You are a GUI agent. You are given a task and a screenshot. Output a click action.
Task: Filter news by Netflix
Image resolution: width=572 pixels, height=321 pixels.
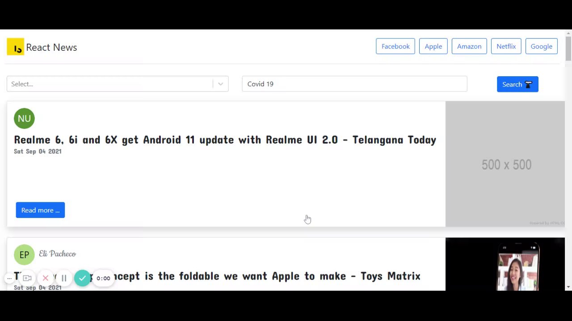point(506,46)
